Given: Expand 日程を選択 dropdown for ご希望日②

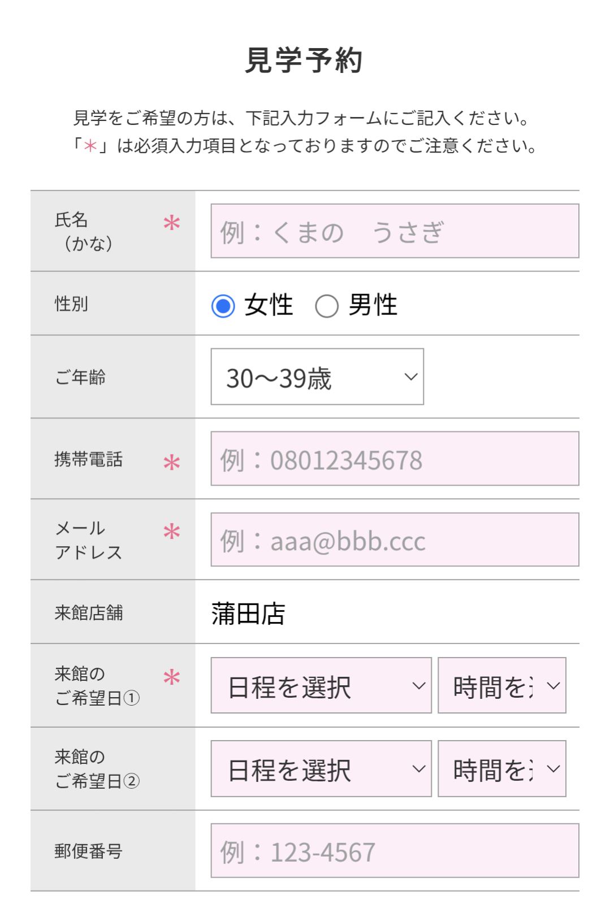Looking at the screenshot, I should coord(321,769).
